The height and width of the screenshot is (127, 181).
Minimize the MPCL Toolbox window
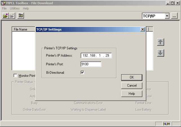(168, 3)
